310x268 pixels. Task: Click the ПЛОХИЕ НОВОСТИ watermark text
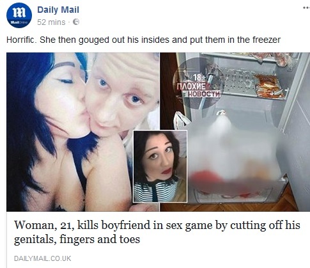pyautogui.click(x=198, y=90)
